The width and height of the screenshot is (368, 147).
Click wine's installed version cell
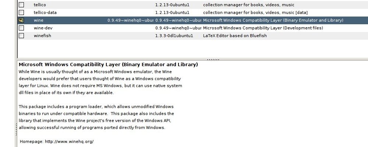tap(131, 20)
